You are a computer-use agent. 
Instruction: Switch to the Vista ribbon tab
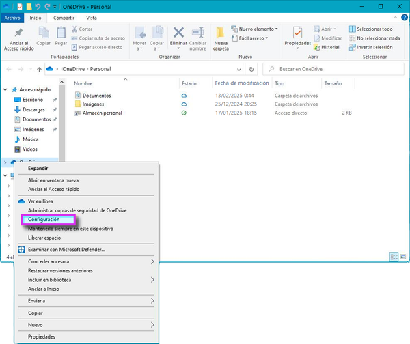[92, 18]
